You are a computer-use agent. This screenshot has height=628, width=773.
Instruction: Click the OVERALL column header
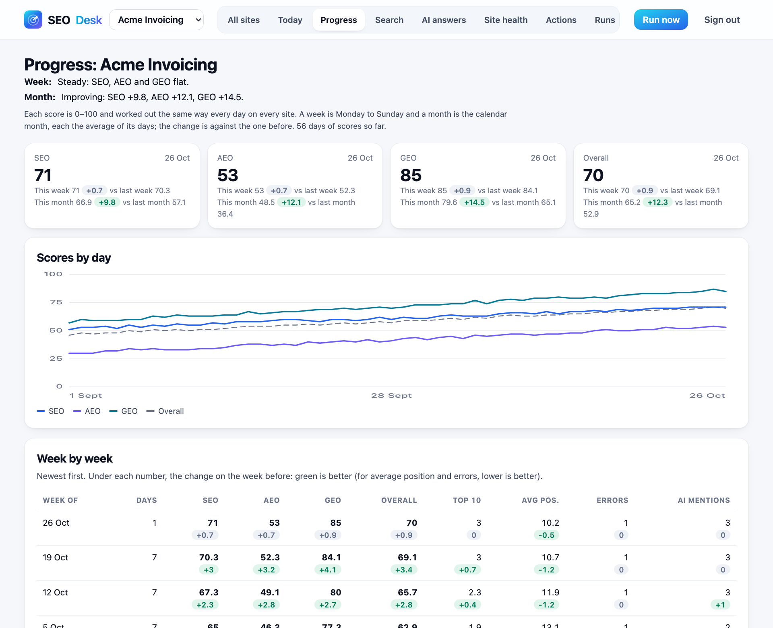tap(399, 500)
